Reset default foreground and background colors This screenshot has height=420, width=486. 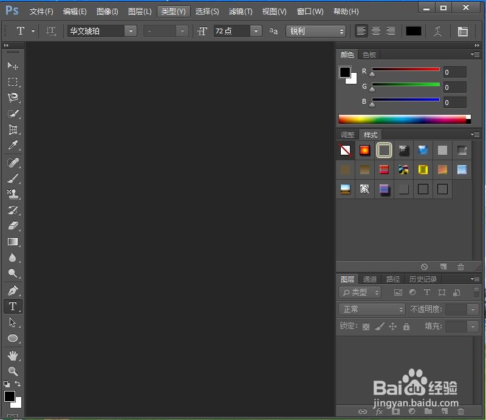click(7, 384)
